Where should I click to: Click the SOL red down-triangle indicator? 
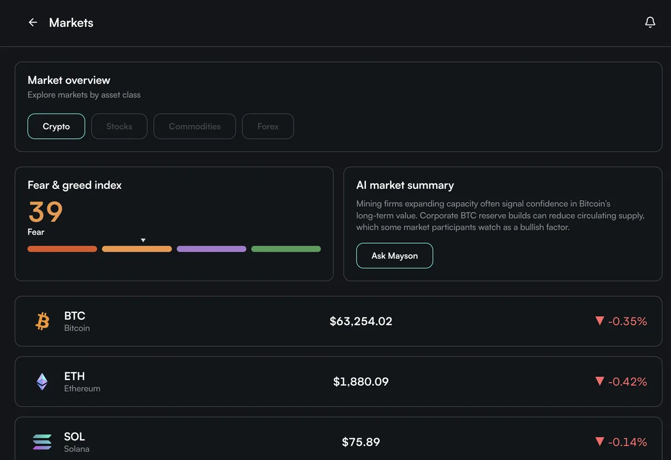pyautogui.click(x=599, y=442)
